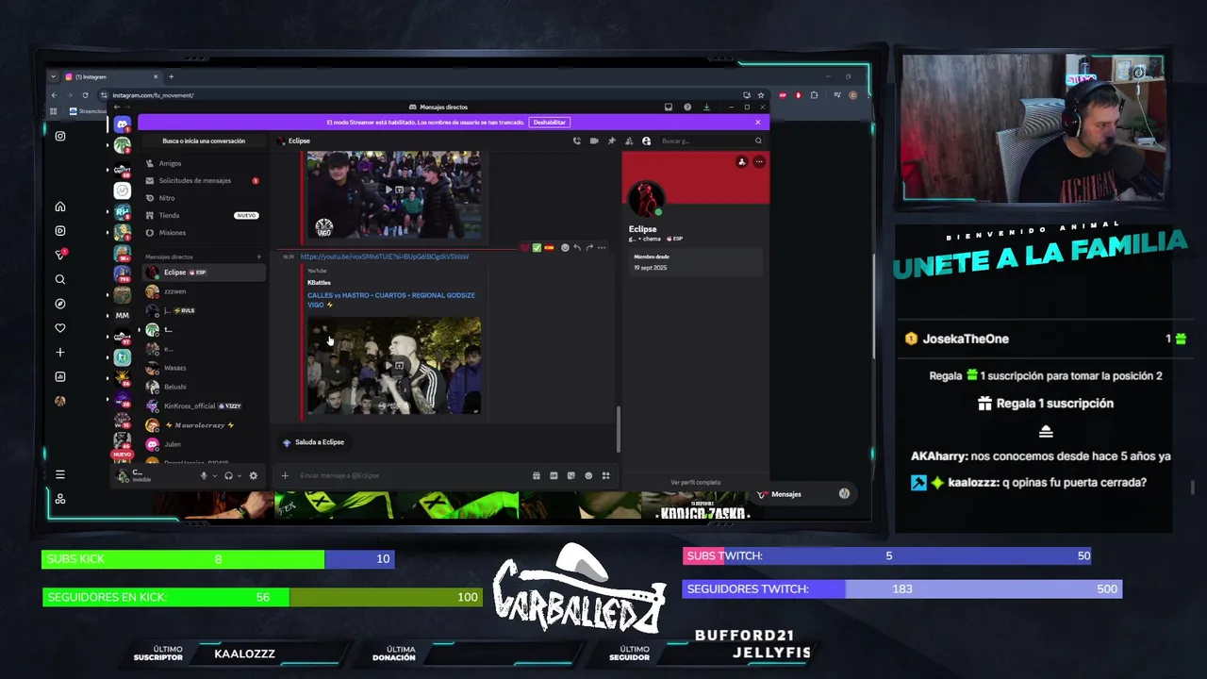Click the green Discord update download icon

point(706,107)
